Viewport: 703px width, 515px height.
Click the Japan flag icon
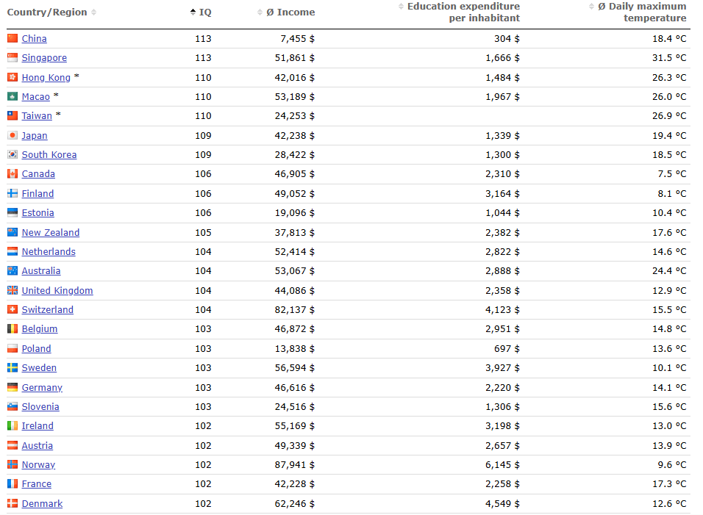click(12, 135)
